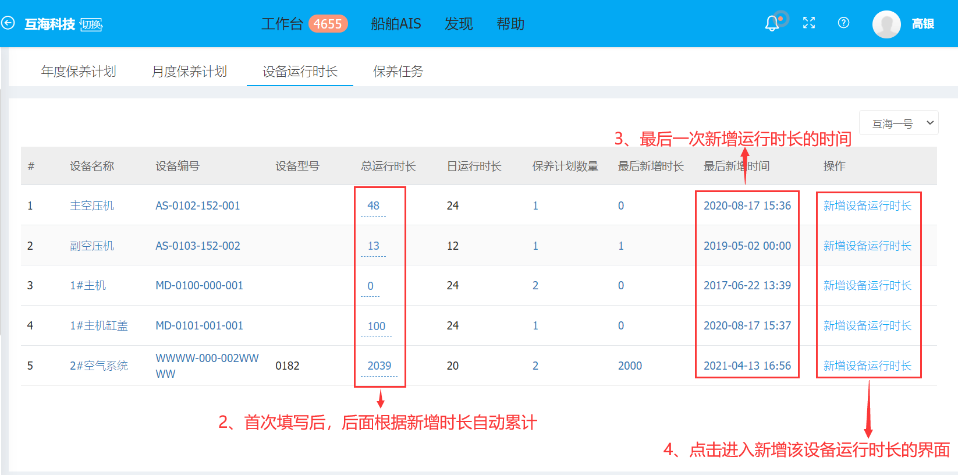
Task: Switch to 保养任务 tab
Action: coord(398,72)
